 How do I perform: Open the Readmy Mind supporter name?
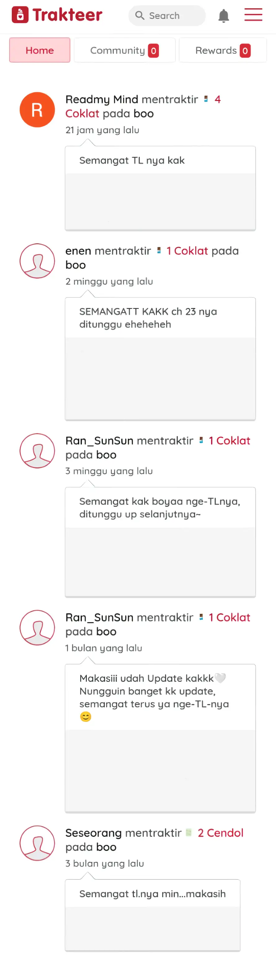[x=102, y=99]
